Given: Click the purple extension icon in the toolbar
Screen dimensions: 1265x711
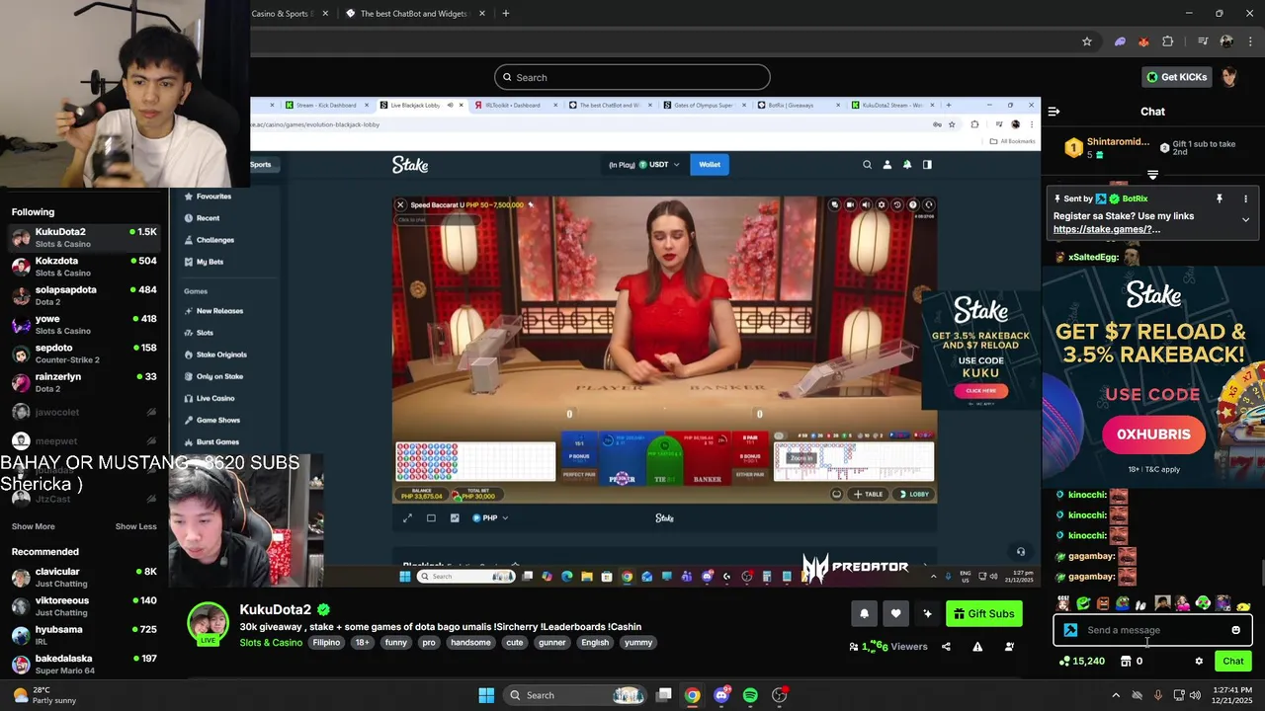Looking at the screenshot, I should pyautogui.click(x=1120, y=41).
